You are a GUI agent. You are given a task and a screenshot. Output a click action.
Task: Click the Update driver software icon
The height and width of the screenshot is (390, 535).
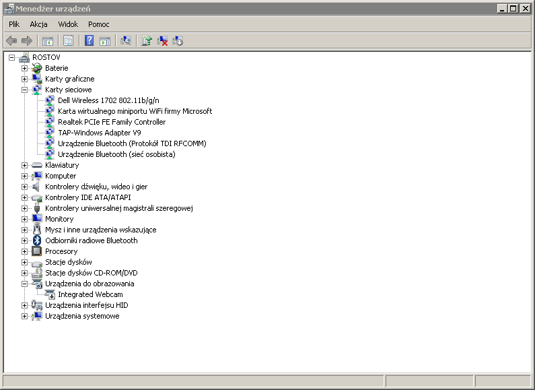tap(147, 40)
